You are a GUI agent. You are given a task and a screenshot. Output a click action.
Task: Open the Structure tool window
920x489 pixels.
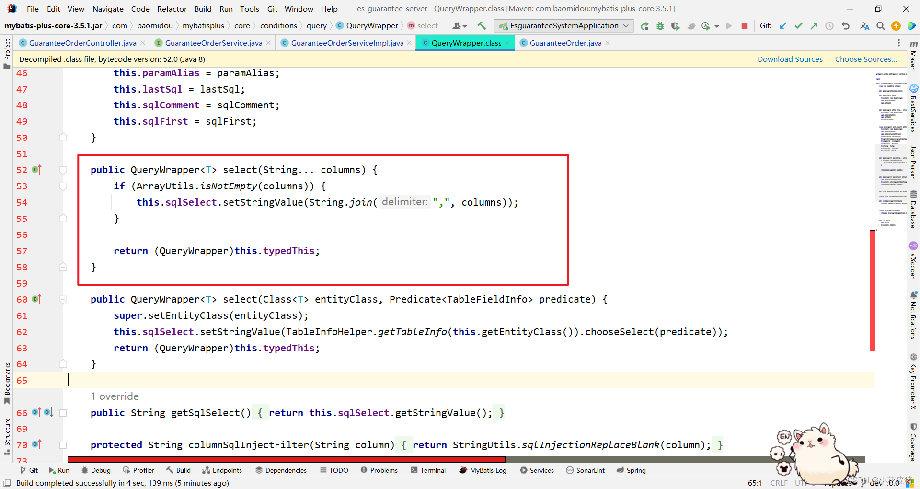click(7, 436)
